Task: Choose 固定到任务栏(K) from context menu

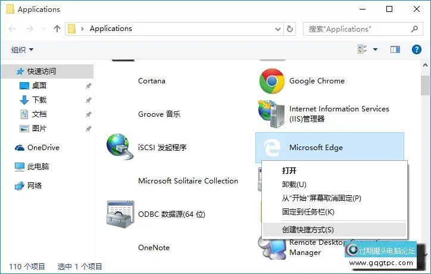Action: pyautogui.click(x=308, y=211)
